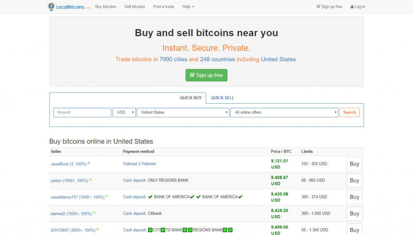
Task: Click the Amount input field
Action: pyautogui.click(x=82, y=112)
